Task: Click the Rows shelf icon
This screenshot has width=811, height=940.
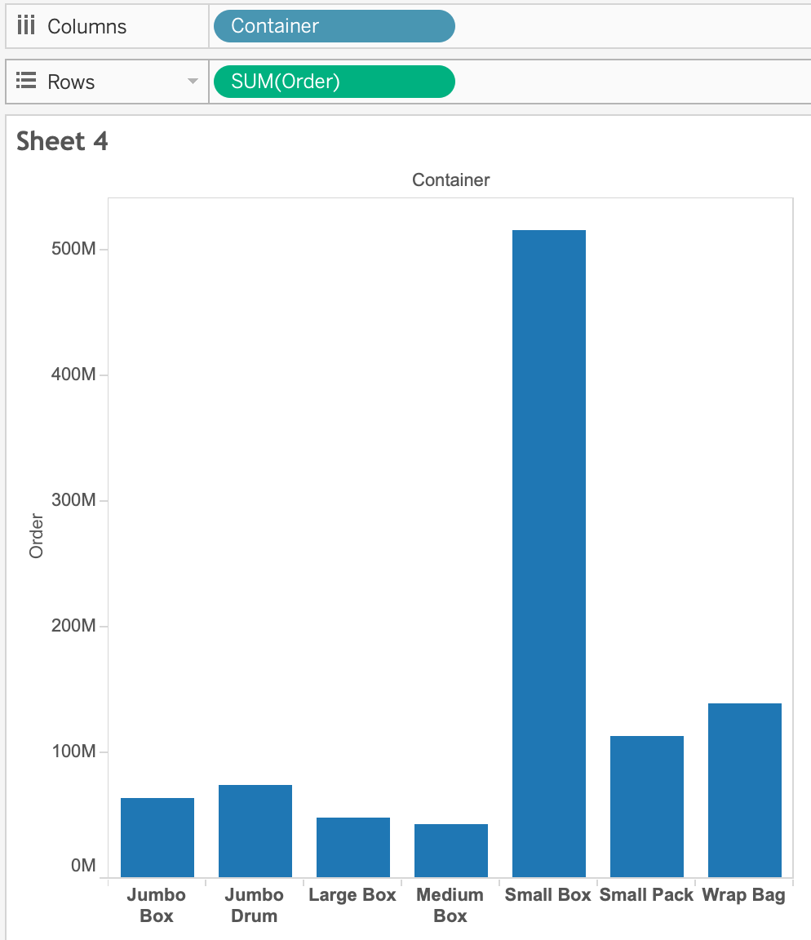Action: click(26, 82)
